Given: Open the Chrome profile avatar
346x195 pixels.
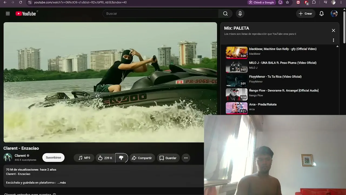Looking at the screenshot, I should coord(333,2).
